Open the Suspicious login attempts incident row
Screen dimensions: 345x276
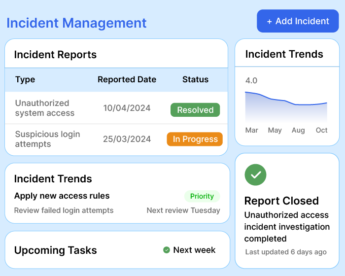point(47,139)
